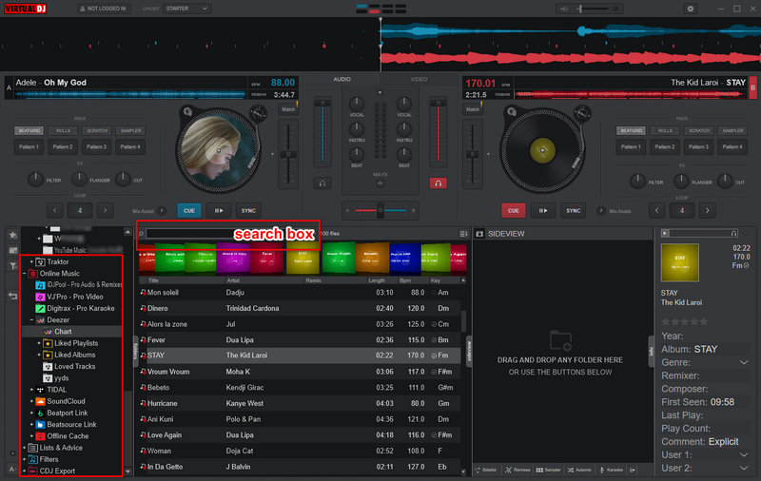Open Digitrax Pro Karaoke source

(81, 308)
